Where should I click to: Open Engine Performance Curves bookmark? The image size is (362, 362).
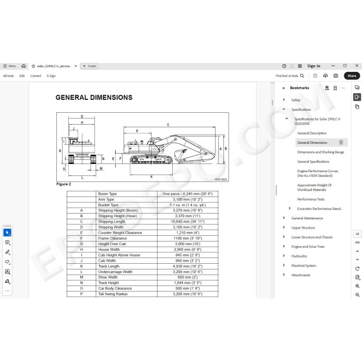[318, 173]
